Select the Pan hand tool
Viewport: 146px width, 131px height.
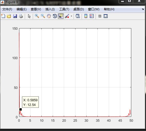[49, 16]
